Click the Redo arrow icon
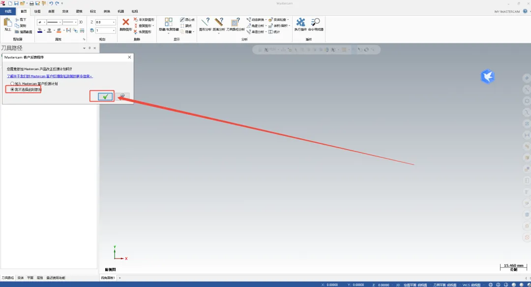This screenshot has height=287, width=531. click(x=57, y=3)
